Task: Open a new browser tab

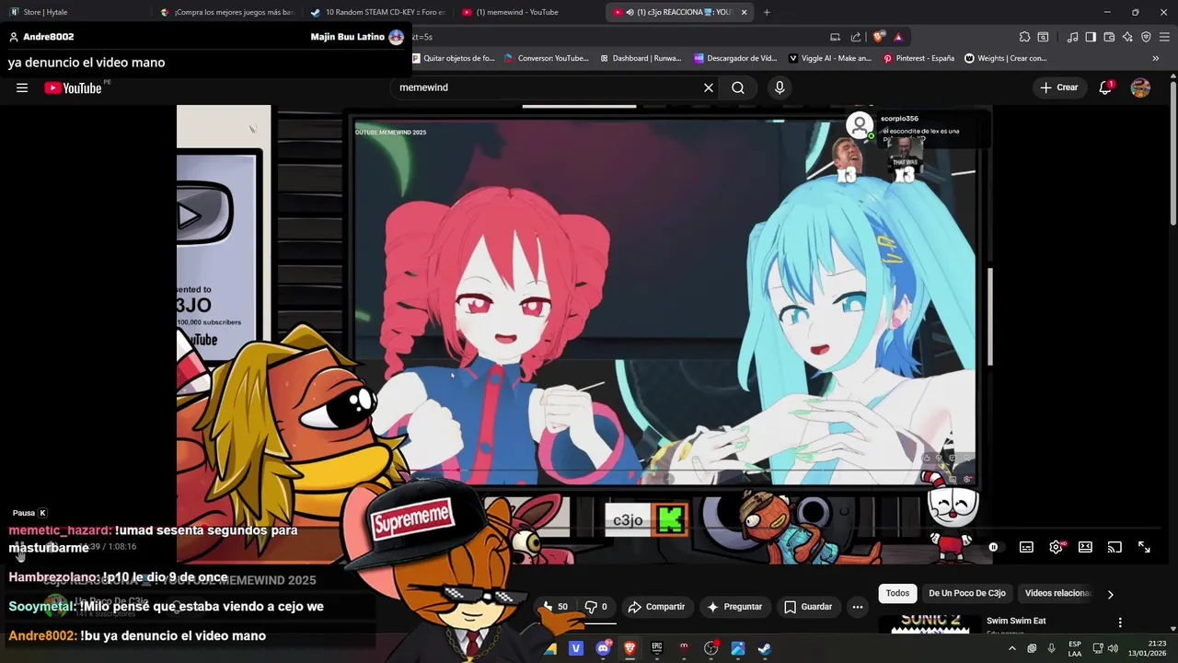Action: tap(767, 12)
